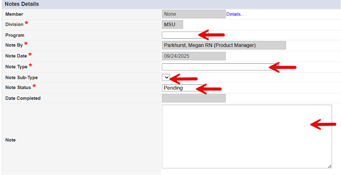The width and height of the screenshot is (341, 175).
Task: Open the Note Type dropdown
Action: click(x=220, y=67)
